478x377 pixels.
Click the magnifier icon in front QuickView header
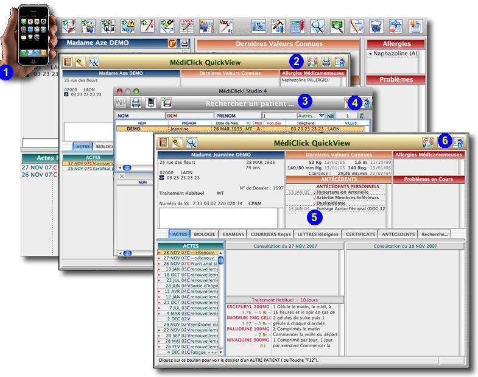[191, 143]
